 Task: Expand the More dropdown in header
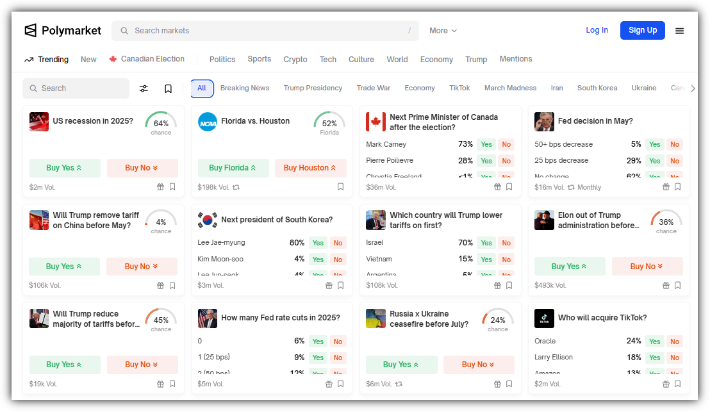click(443, 31)
